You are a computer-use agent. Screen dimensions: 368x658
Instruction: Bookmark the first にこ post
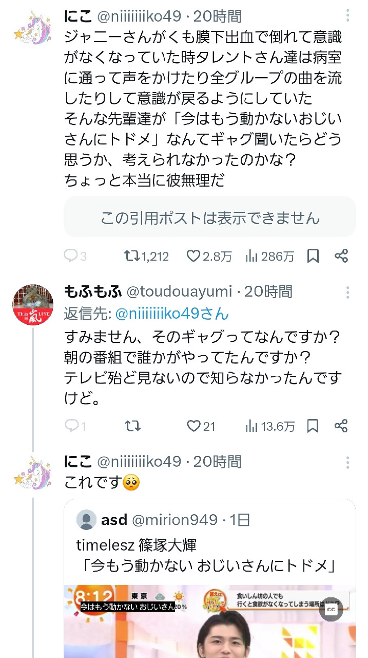[313, 255]
